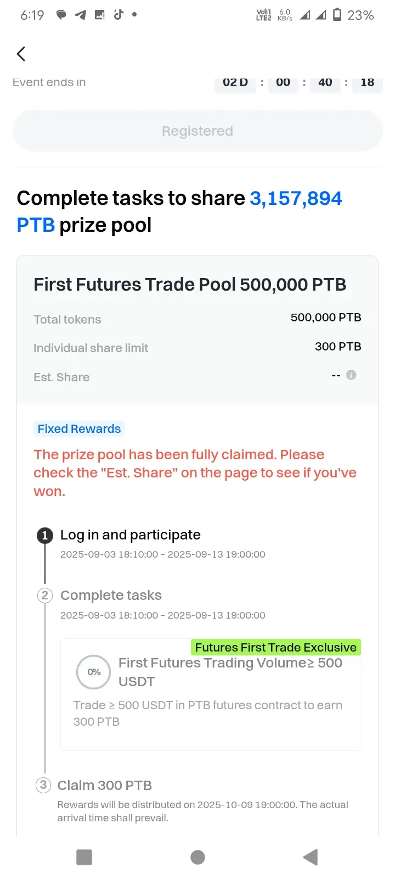Tap the Futures First Trade Exclusive badge
Viewport: 395px width, 879px height.
pos(276,647)
